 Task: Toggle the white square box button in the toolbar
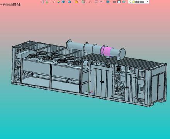click(119, 2)
